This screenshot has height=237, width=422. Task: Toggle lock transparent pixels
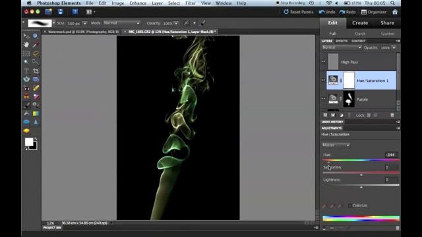coord(369,115)
